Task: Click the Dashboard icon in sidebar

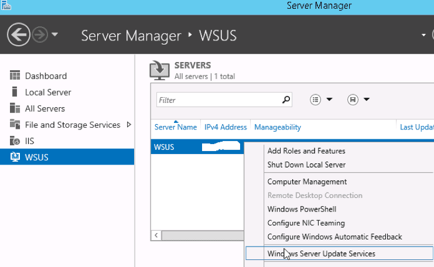Action: [15, 76]
